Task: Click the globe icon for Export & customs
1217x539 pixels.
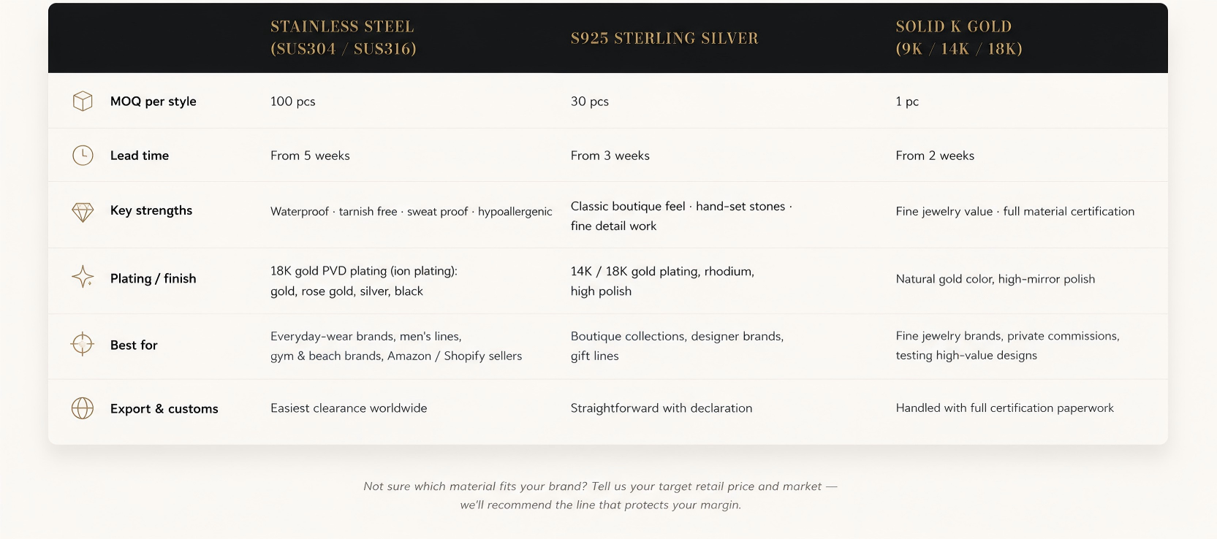Action: 83,408
